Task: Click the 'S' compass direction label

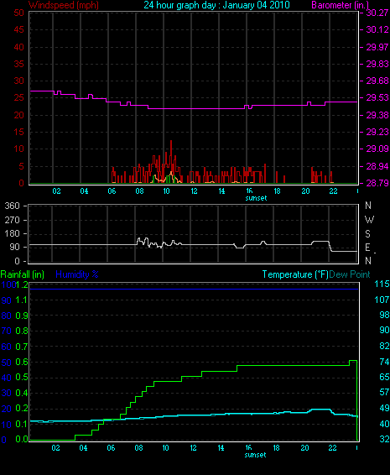Action: 367,234
